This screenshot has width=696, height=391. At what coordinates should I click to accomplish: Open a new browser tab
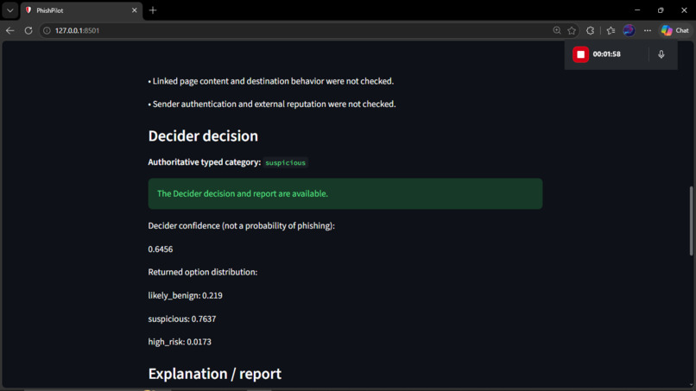tap(153, 10)
